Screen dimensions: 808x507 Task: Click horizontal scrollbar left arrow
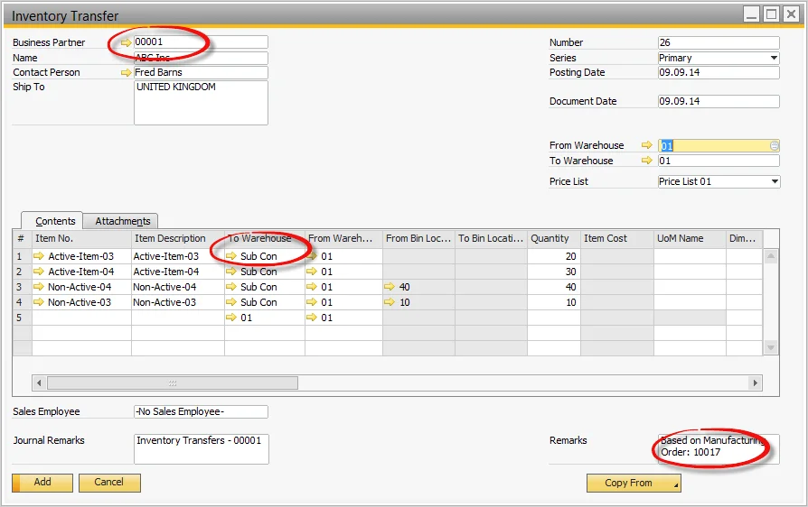39,383
